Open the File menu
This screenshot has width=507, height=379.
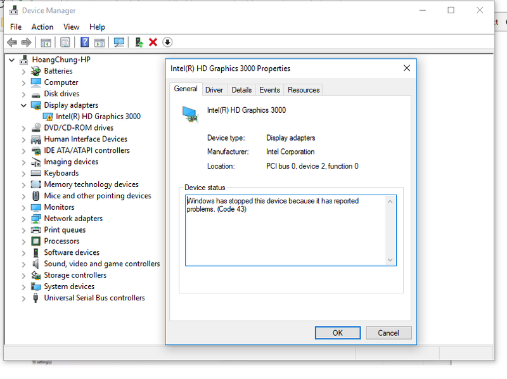click(x=16, y=27)
